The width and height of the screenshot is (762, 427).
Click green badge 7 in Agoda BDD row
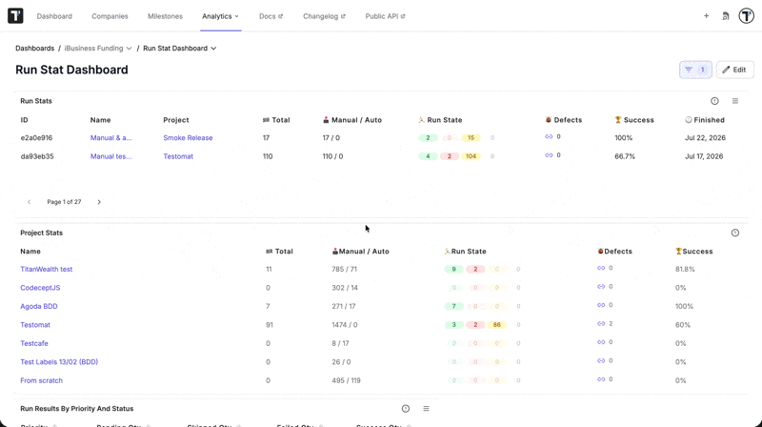coord(454,306)
